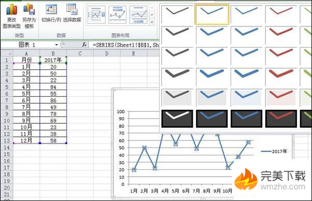Expand the chart layout gallery more arrow
The image size is (312, 201).
click(152, 22)
